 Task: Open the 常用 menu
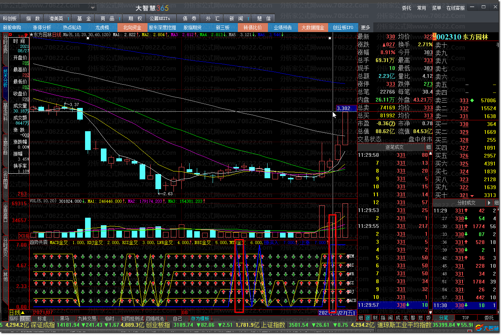421,8
